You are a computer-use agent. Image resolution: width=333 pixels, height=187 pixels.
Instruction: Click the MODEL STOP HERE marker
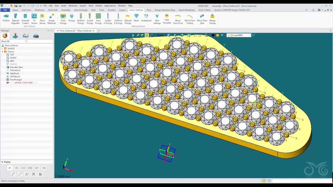coord(23,83)
